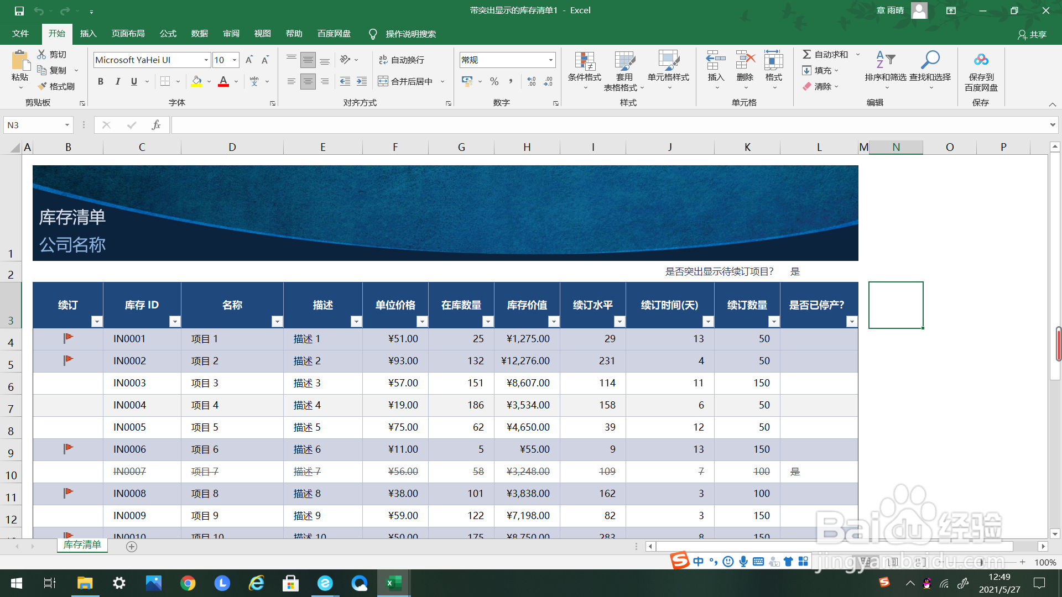Image resolution: width=1062 pixels, height=597 pixels.
Task: Click the Insert Function fx icon
Action: pos(156,125)
